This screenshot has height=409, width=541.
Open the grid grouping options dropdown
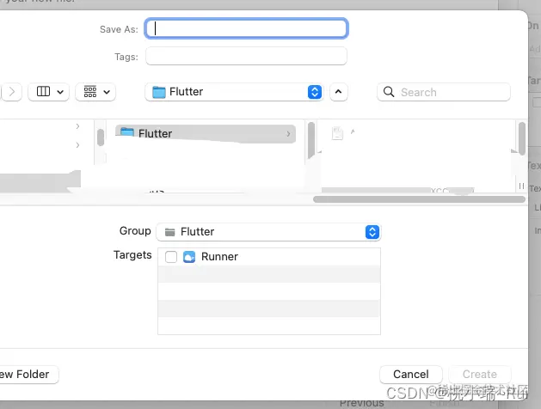coord(95,92)
